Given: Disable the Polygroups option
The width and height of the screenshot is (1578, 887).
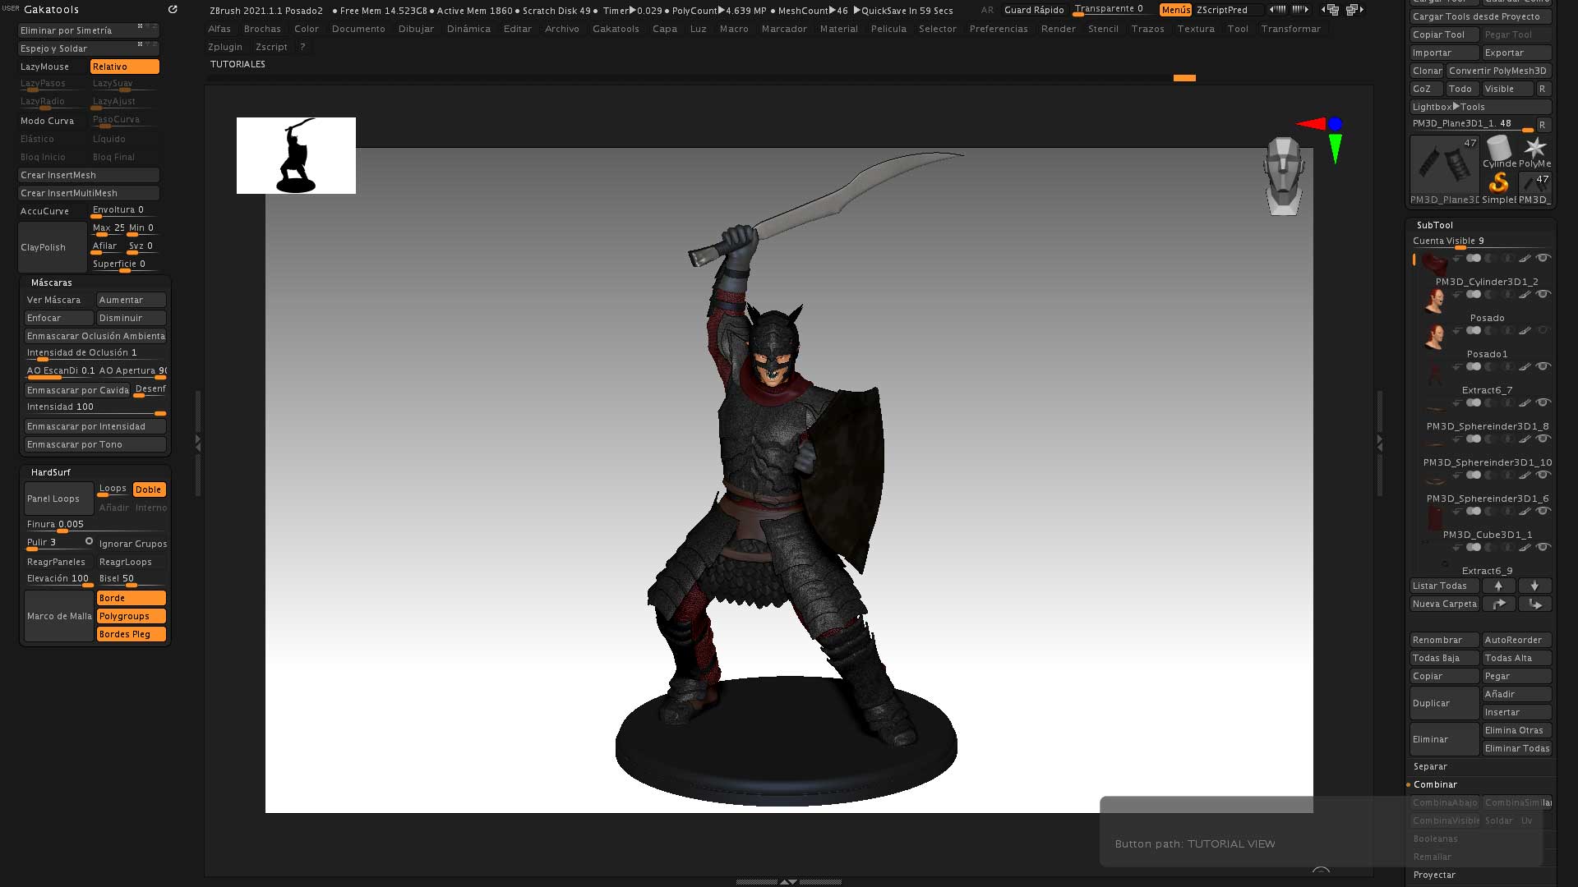Looking at the screenshot, I should coord(131,616).
